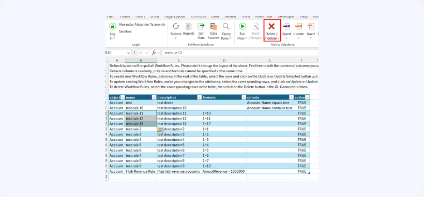Open the formula column filter dropdown
This screenshot has width=424, height=197.
point(244,97)
